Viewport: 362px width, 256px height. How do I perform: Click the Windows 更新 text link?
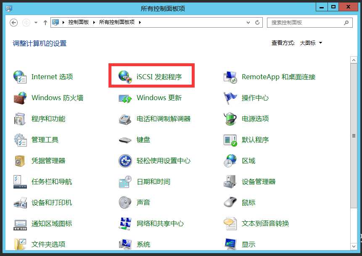coord(159,98)
